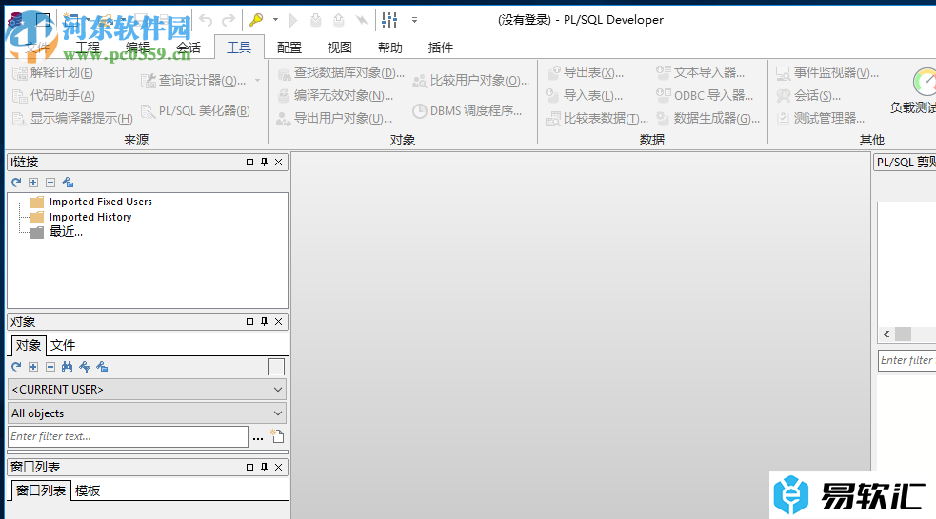Click refresh icon in the 链接 panel
Screen dimensions: 936x519
coord(16,183)
